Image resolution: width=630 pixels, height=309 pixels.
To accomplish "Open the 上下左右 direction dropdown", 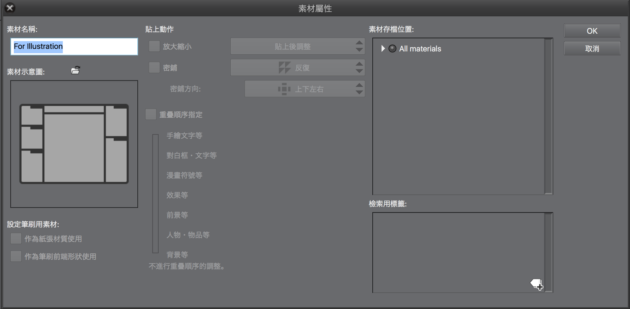I will (305, 89).
